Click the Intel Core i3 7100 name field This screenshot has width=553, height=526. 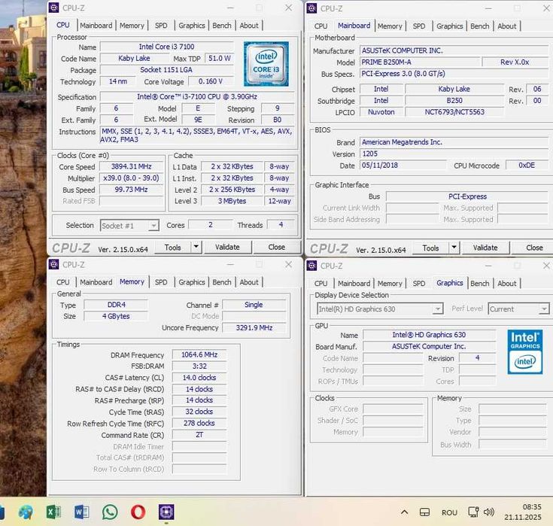pos(166,47)
